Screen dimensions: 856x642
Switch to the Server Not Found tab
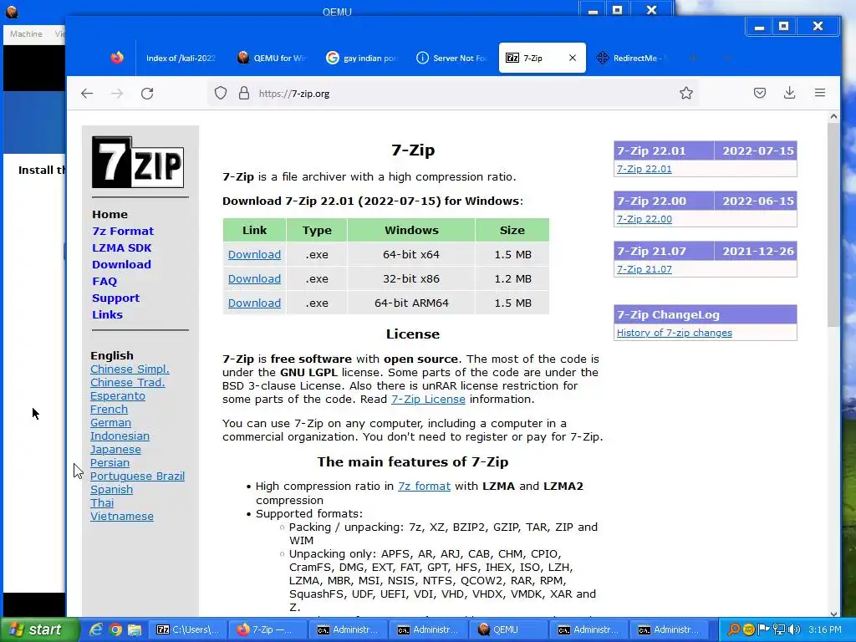(x=451, y=58)
